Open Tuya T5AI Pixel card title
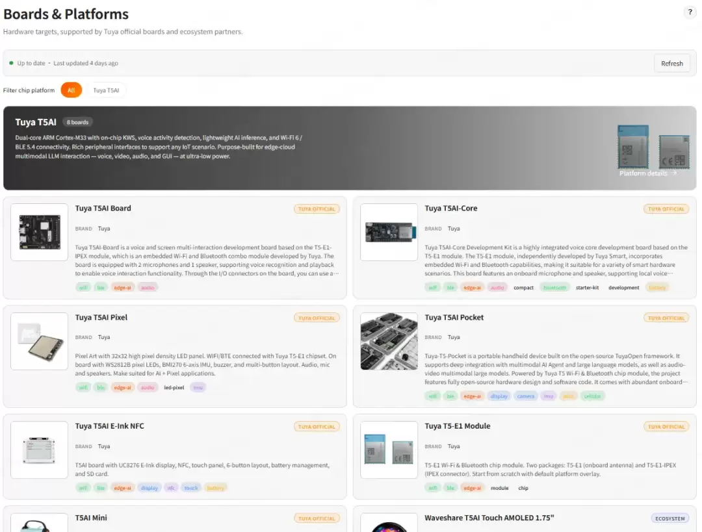702x532 pixels. click(101, 317)
